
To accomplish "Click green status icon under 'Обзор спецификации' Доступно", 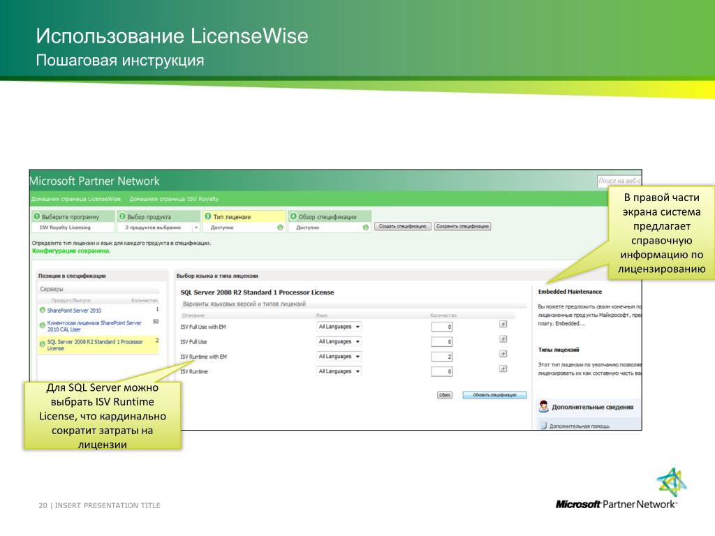I will point(366,228).
